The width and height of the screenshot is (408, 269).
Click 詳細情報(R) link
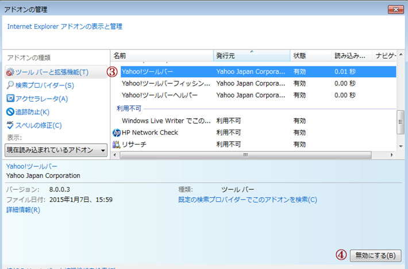click(x=23, y=210)
